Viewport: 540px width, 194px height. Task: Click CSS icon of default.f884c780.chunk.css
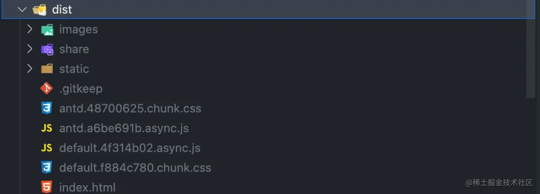[x=46, y=168]
